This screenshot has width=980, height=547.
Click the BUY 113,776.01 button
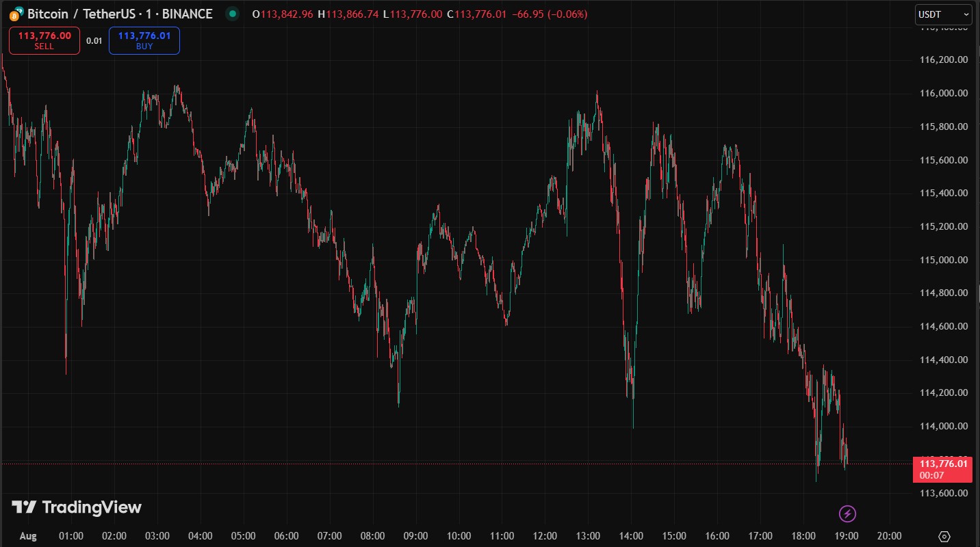pyautogui.click(x=144, y=40)
